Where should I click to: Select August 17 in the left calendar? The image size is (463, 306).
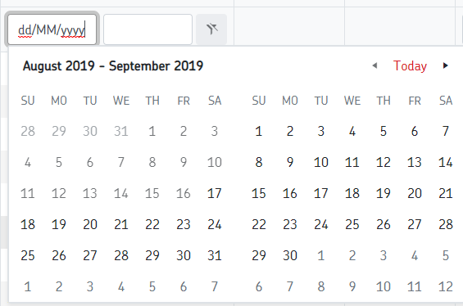point(215,193)
